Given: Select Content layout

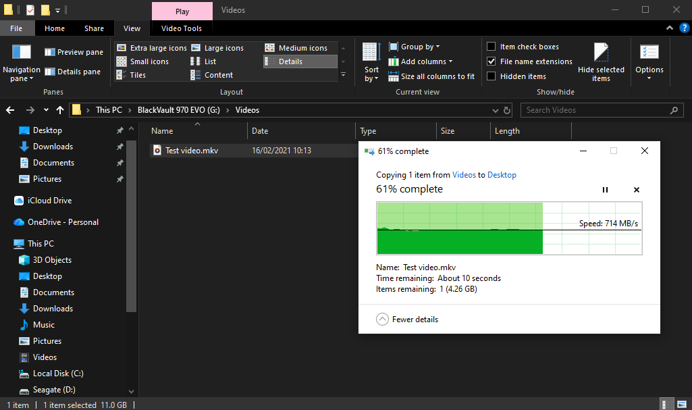Looking at the screenshot, I should tap(212, 75).
